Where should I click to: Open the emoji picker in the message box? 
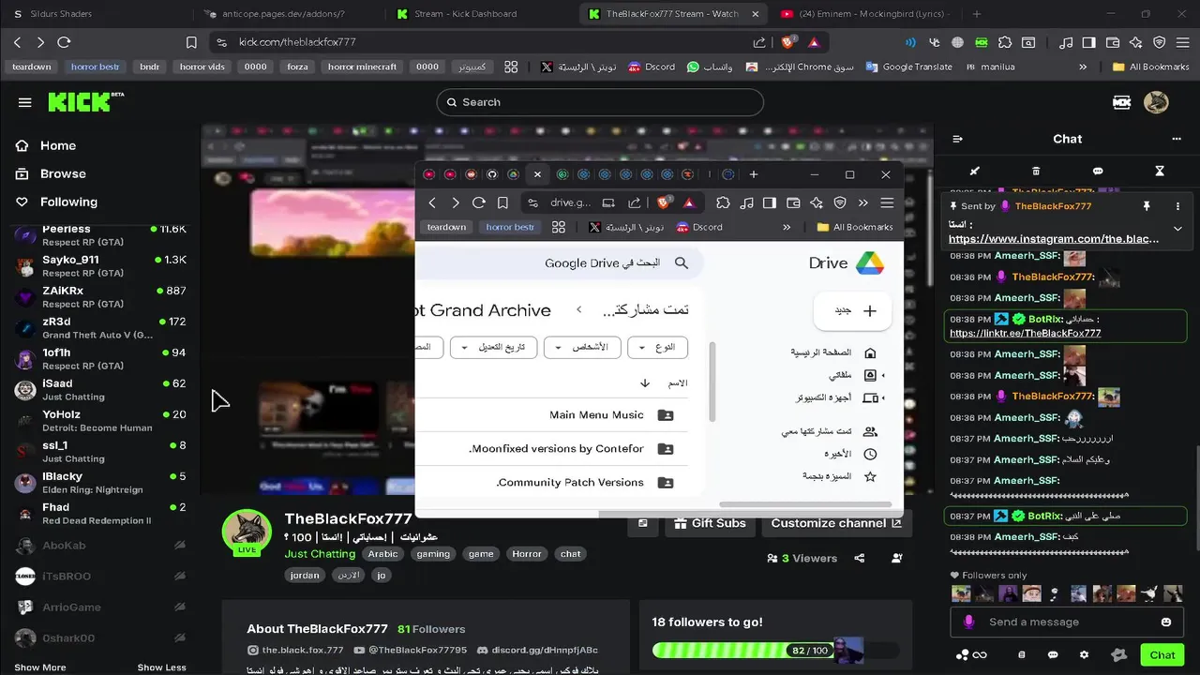click(x=1166, y=622)
